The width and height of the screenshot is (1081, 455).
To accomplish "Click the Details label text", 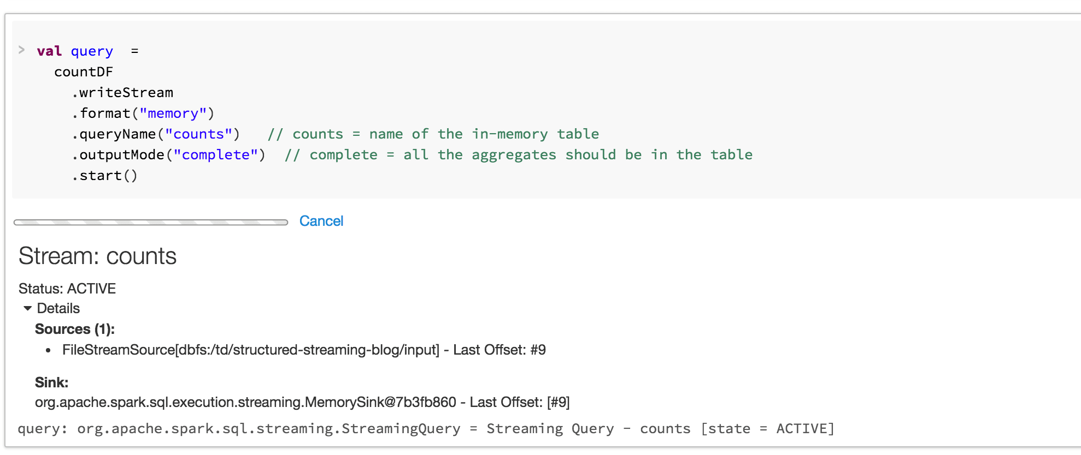I will point(58,308).
